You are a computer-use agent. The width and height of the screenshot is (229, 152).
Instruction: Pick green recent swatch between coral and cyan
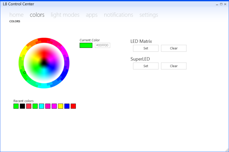tap(35, 106)
